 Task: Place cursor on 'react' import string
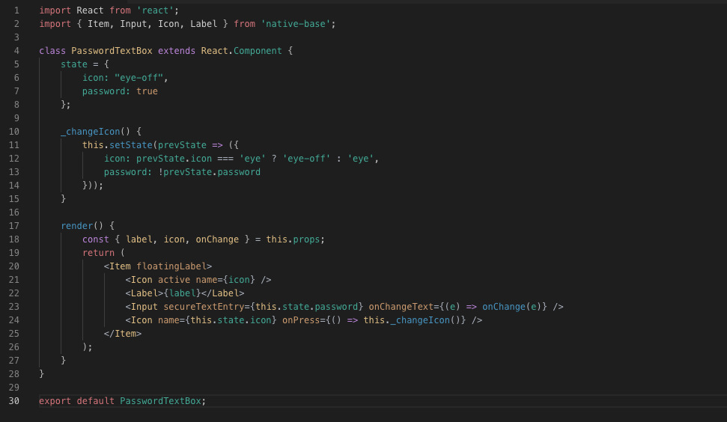pos(155,10)
